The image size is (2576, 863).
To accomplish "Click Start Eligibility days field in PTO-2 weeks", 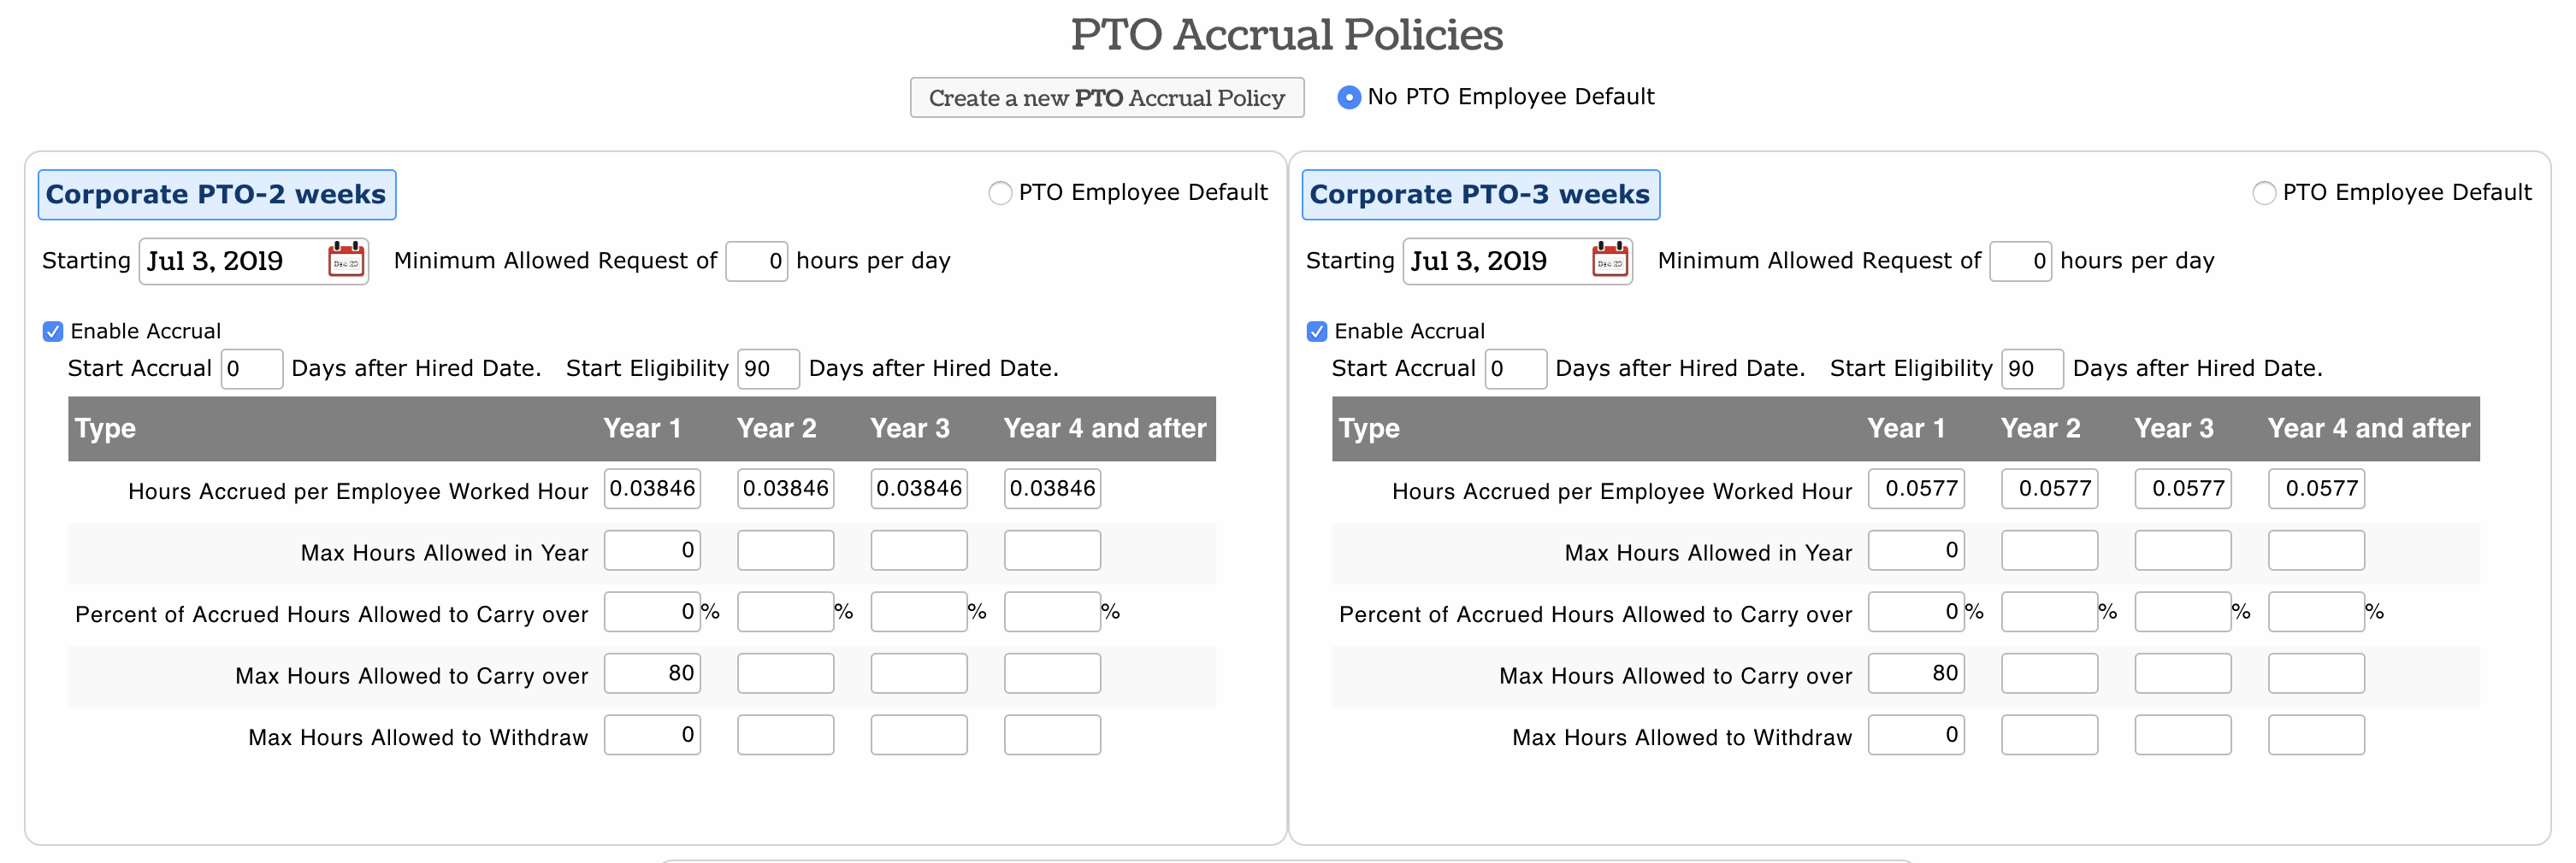I will pyautogui.click(x=768, y=368).
